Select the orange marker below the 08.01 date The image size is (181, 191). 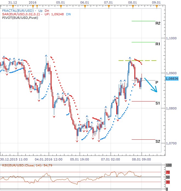133,5
